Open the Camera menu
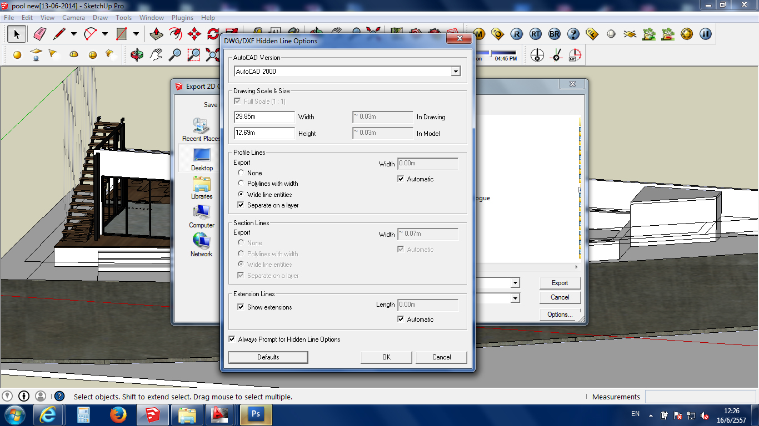Viewport: 759px width, 426px height. click(73, 18)
